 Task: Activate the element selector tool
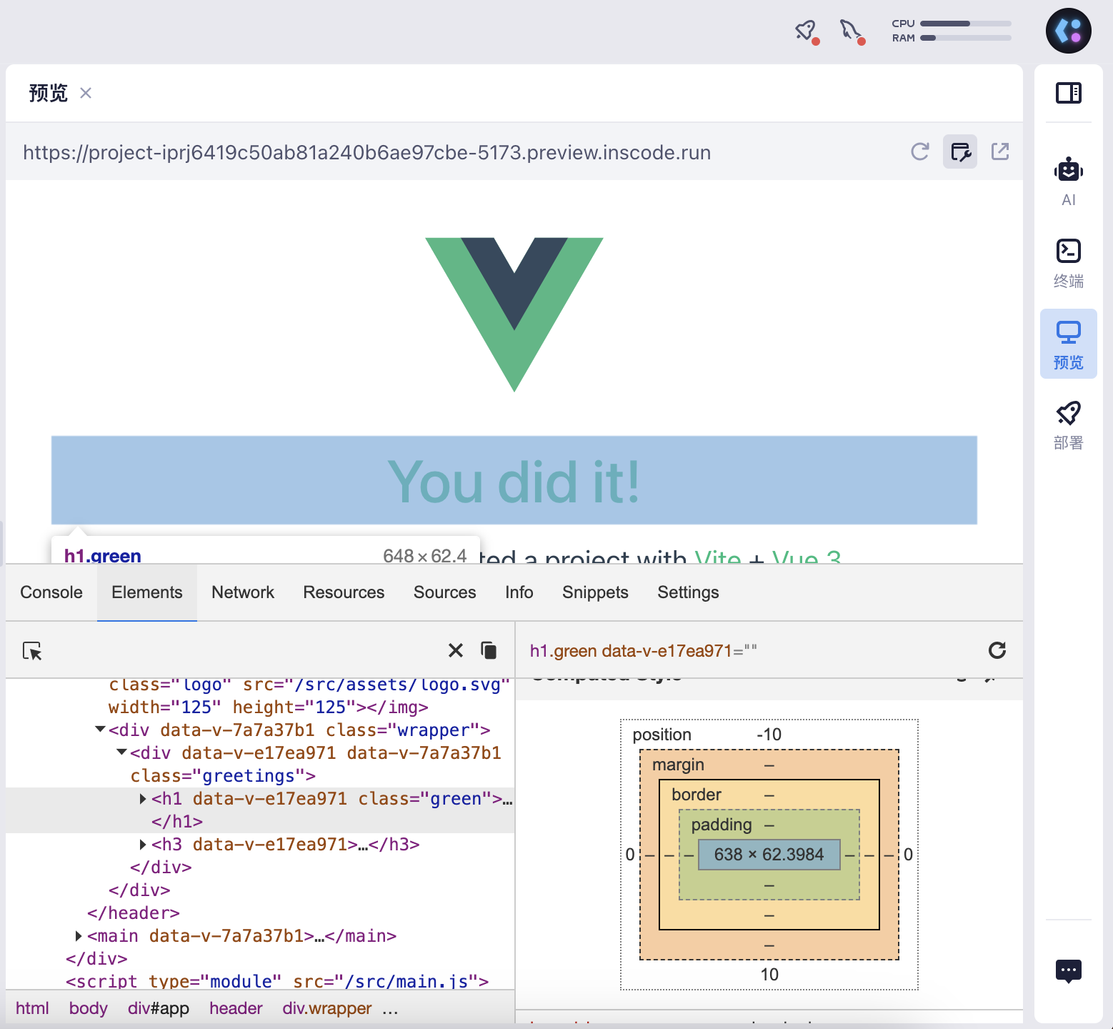(x=32, y=650)
